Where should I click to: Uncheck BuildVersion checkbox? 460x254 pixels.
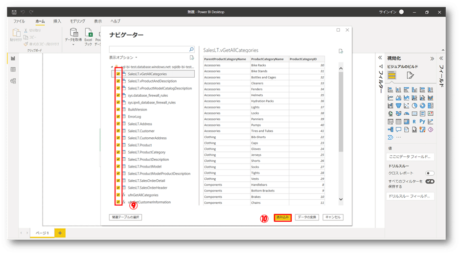(118, 109)
